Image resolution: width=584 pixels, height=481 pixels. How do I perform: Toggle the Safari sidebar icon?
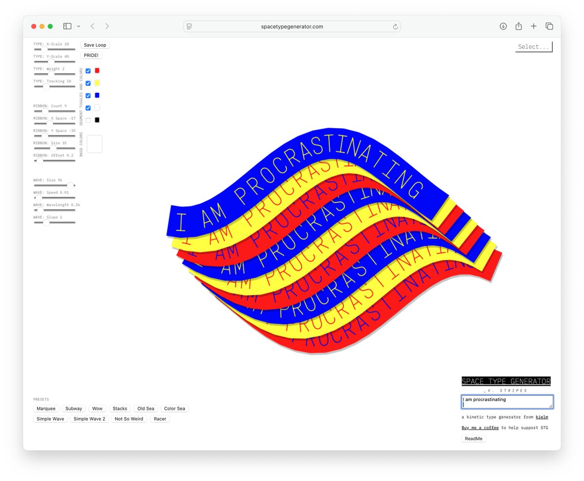click(67, 26)
